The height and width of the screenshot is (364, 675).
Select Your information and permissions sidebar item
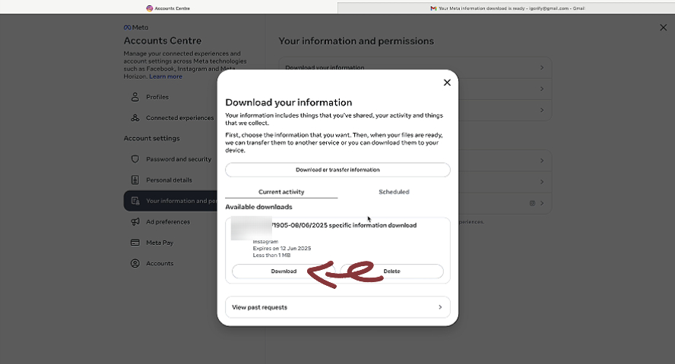coord(171,201)
